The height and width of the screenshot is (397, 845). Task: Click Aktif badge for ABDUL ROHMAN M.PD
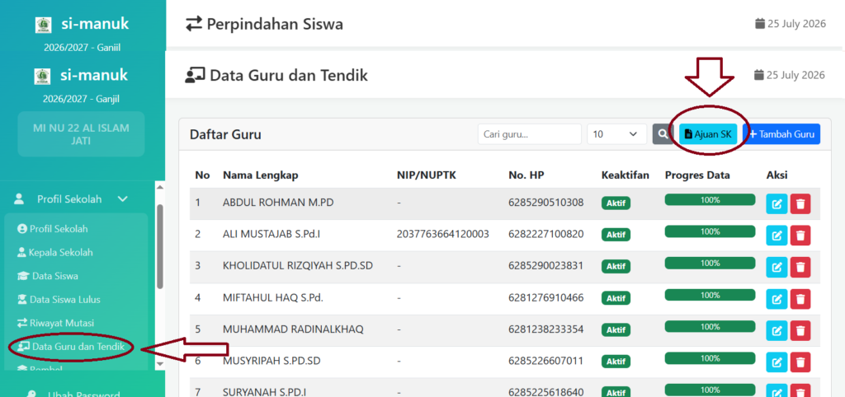tap(616, 203)
